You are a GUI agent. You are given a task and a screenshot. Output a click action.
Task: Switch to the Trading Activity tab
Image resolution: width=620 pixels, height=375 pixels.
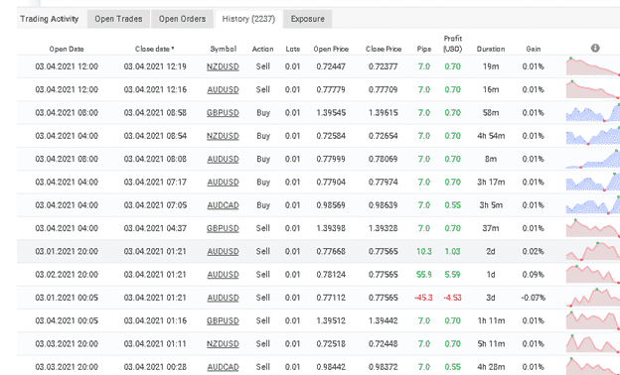coord(50,19)
